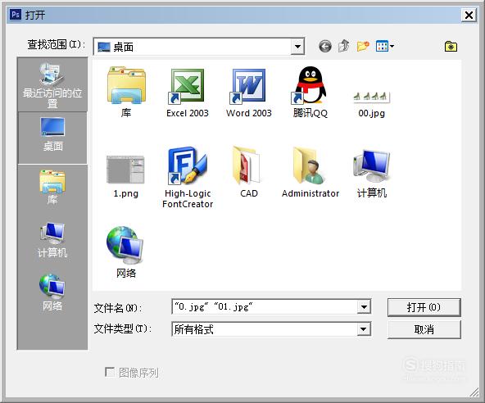The image size is (485, 403).
Task: Open the View menu icon
Action: point(385,47)
